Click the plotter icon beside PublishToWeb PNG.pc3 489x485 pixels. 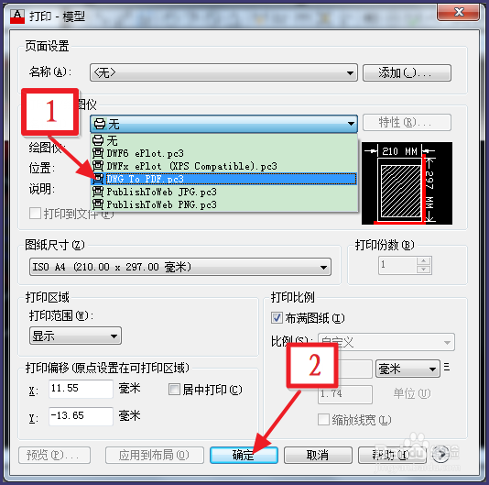click(98, 204)
